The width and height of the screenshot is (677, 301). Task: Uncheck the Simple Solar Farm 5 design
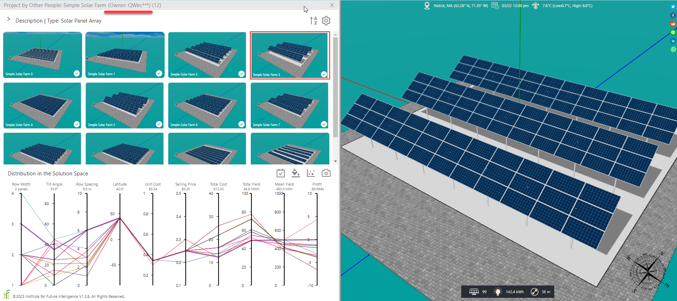pyautogui.click(x=159, y=124)
